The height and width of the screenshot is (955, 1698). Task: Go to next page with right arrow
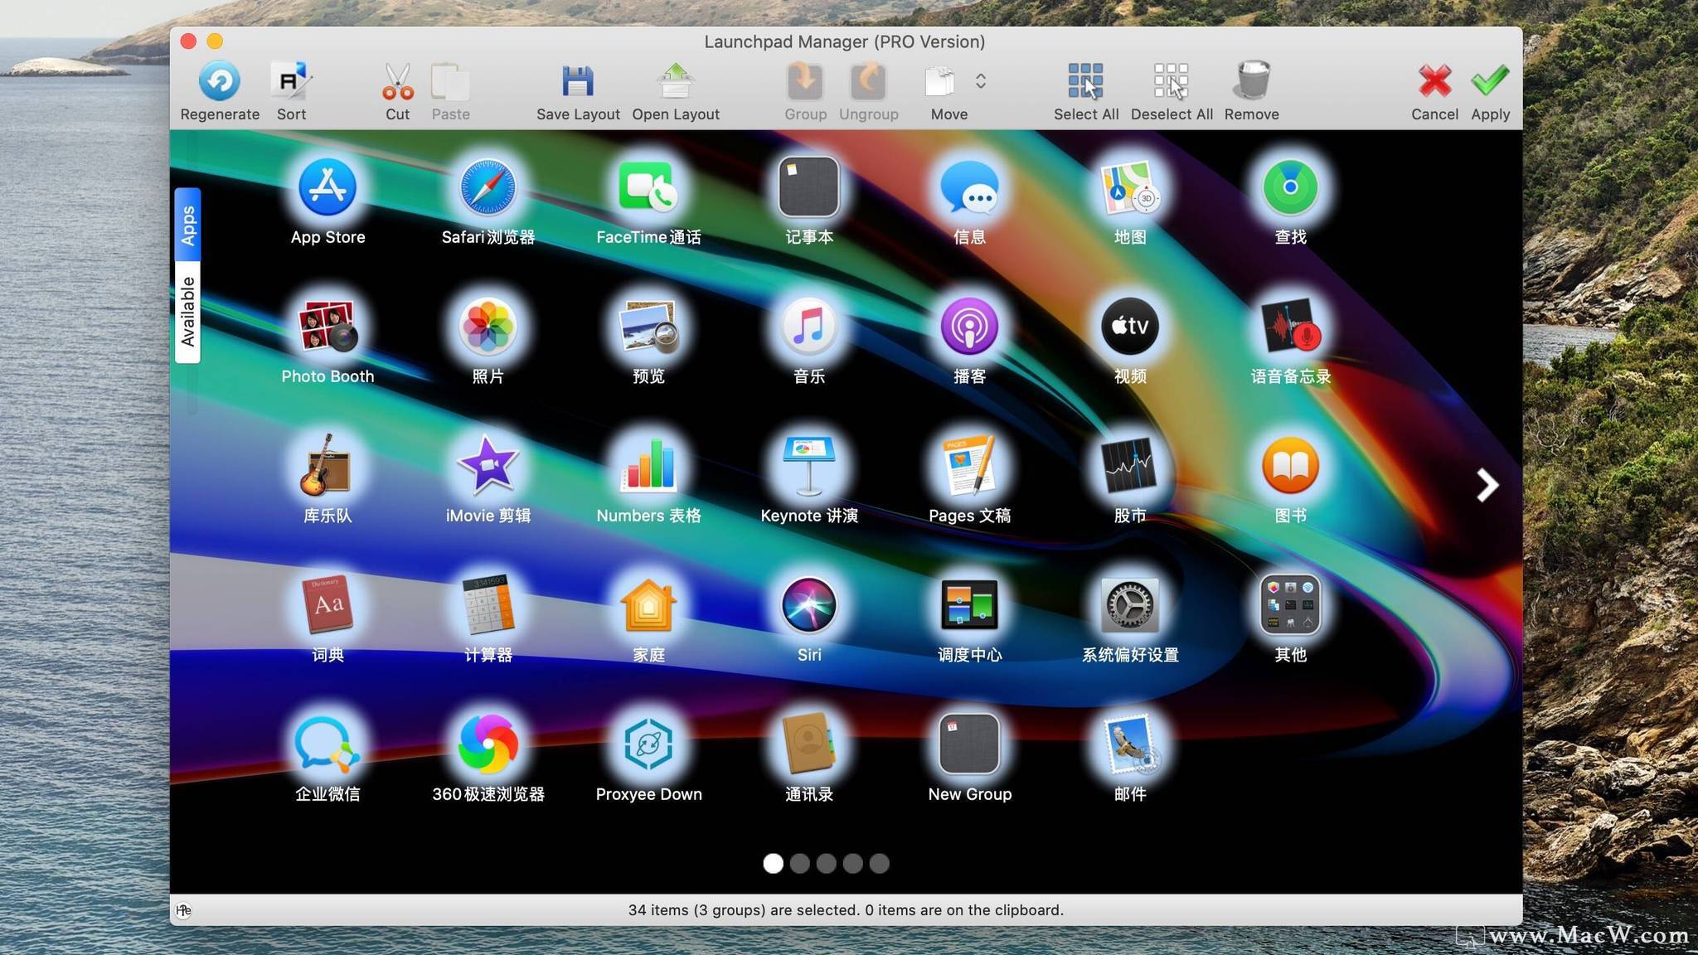tap(1487, 485)
